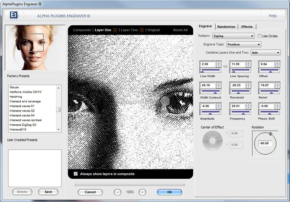This screenshot has height=202, width=290.
Task: Click the Center of Effect sphere
Action: point(212,140)
